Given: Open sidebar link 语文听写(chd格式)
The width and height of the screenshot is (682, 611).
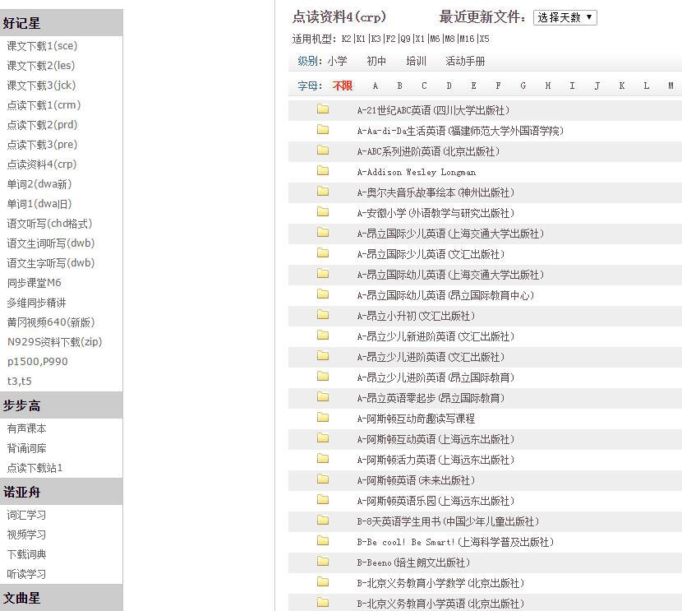Looking at the screenshot, I should pyautogui.click(x=49, y=224).
